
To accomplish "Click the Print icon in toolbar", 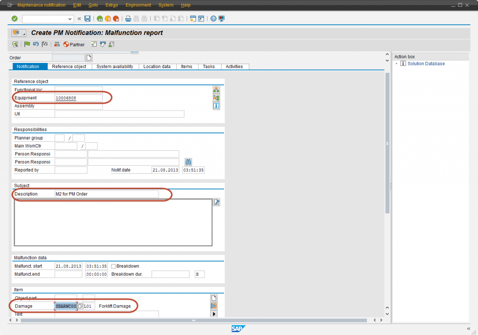I will pyautogui.click(x=128, y=19).
